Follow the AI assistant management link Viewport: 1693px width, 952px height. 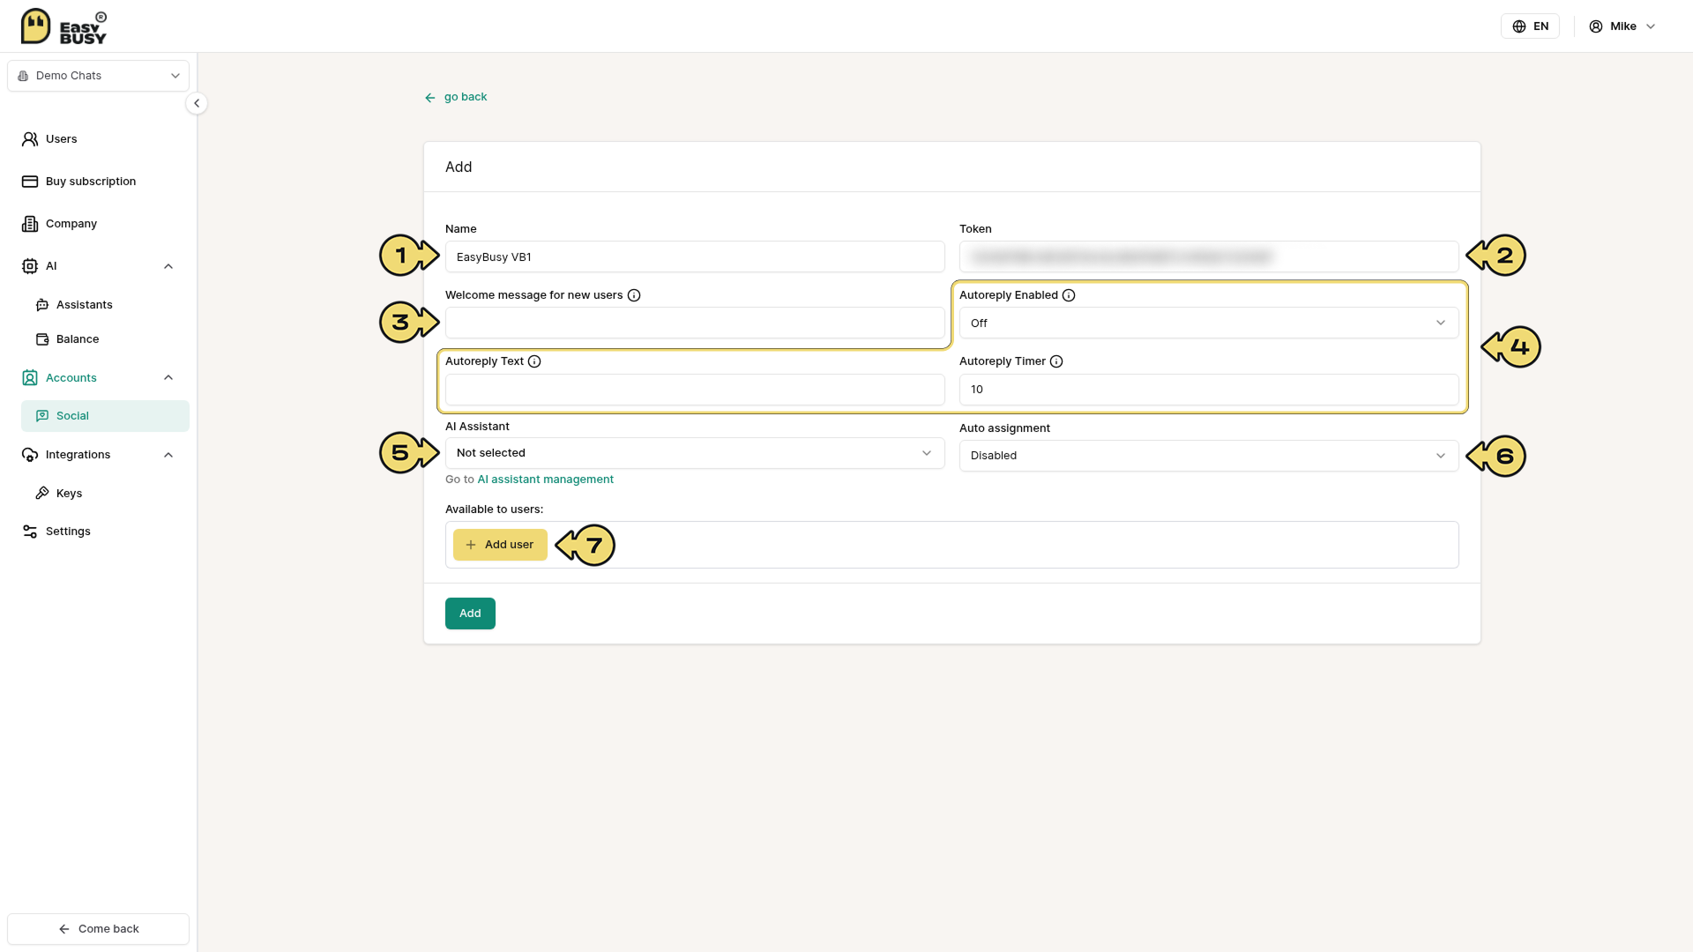[x=545, y=480]
